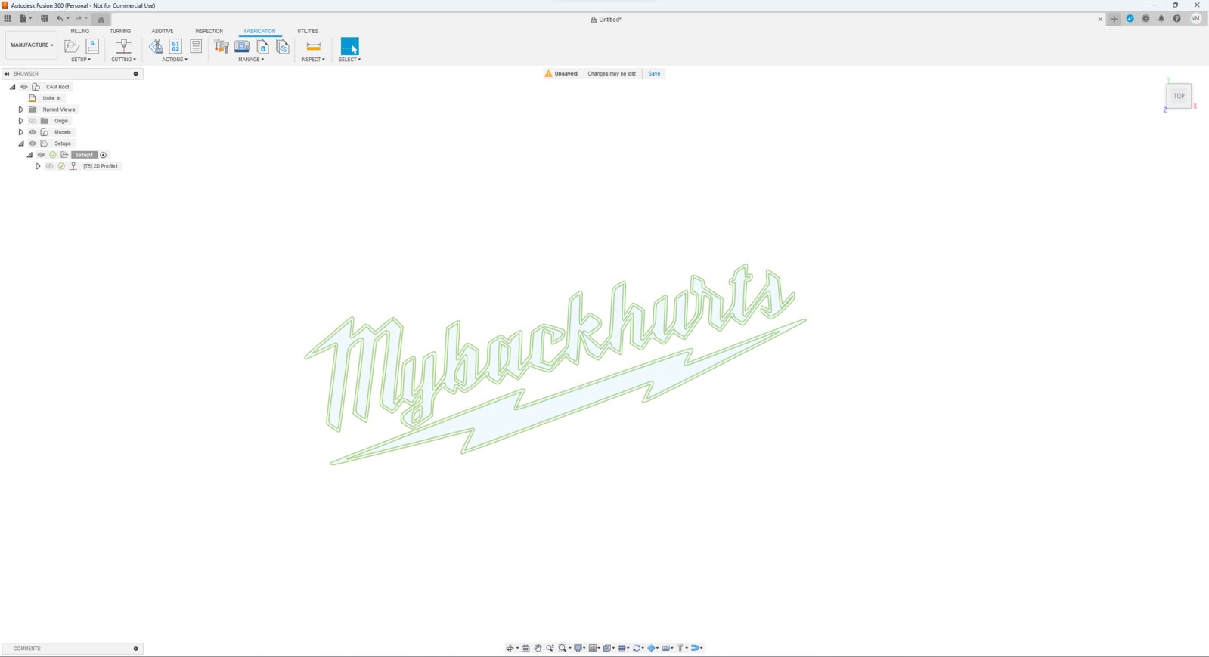The width and height of the screenshot is (1209, 657).
Task: Click the Orbit tool icon in navigation bar
Action: click(510, 648)
